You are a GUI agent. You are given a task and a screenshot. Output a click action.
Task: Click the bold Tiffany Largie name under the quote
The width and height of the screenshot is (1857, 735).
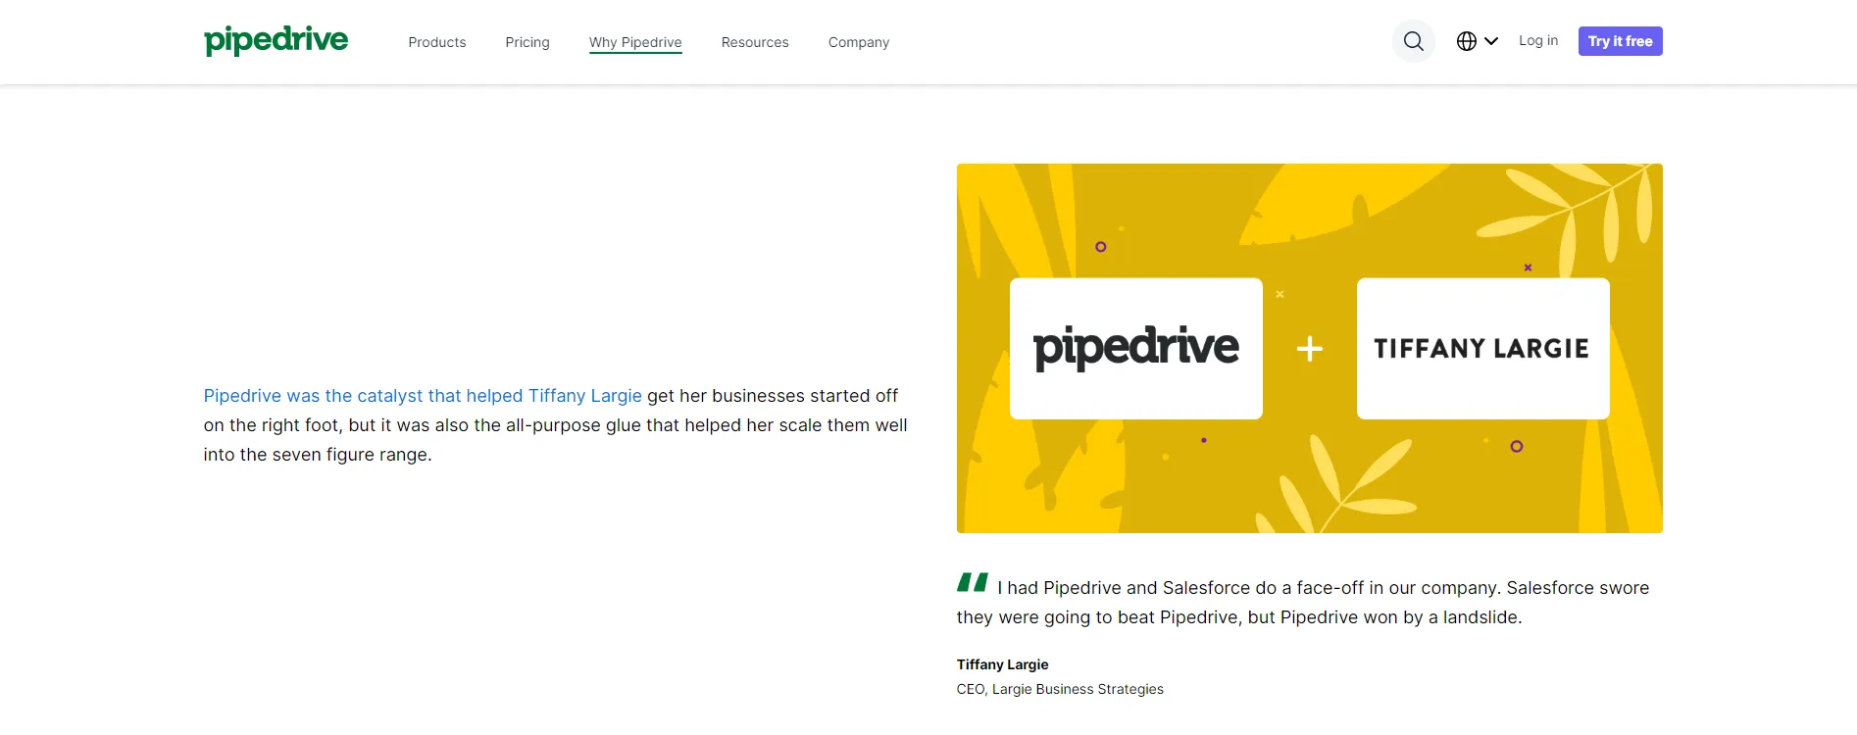click(1002, 664)
